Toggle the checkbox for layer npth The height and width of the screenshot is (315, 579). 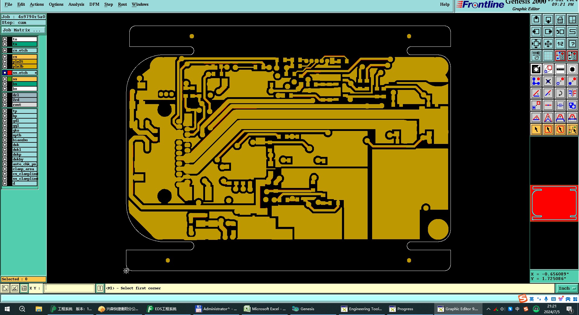(5, 135)
